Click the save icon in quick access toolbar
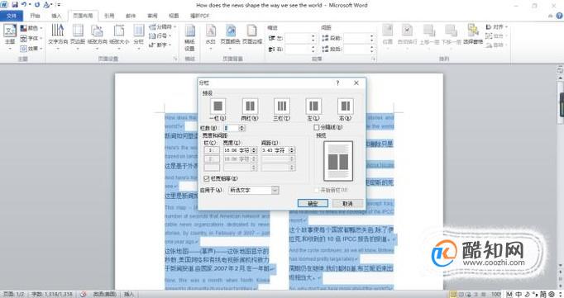The height and width of the screenshot is (298, 564). (x=15, y=5)
